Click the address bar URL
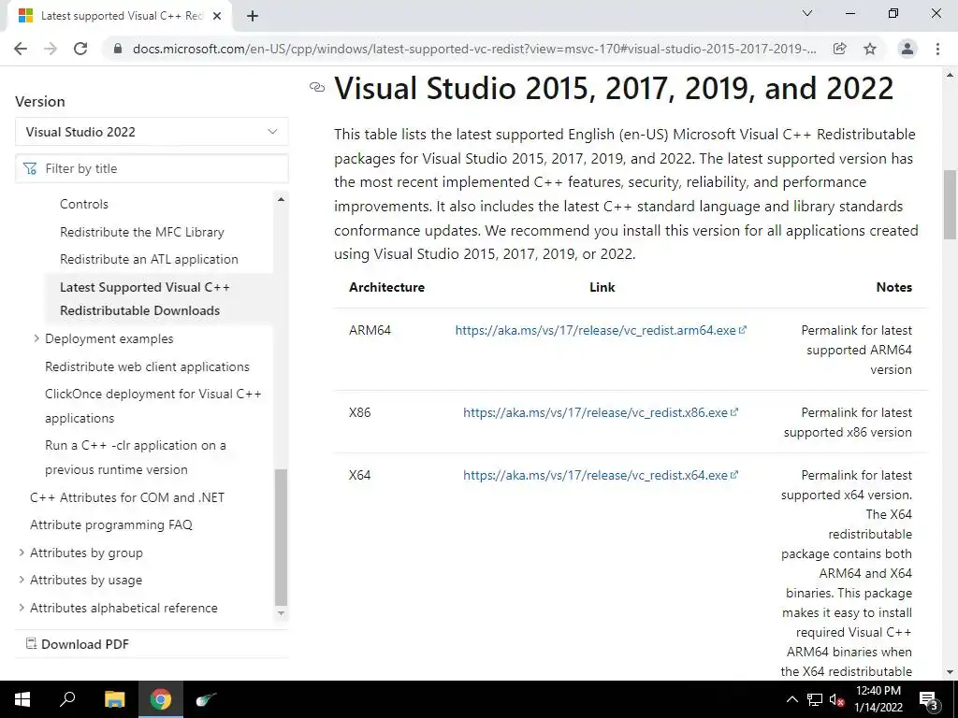 [474, 49]
